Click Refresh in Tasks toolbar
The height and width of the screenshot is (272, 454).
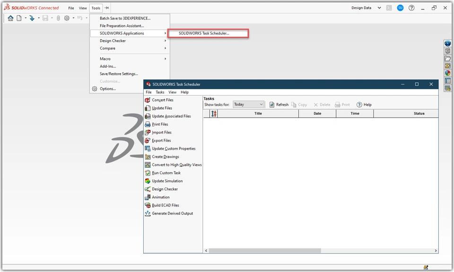279,105
